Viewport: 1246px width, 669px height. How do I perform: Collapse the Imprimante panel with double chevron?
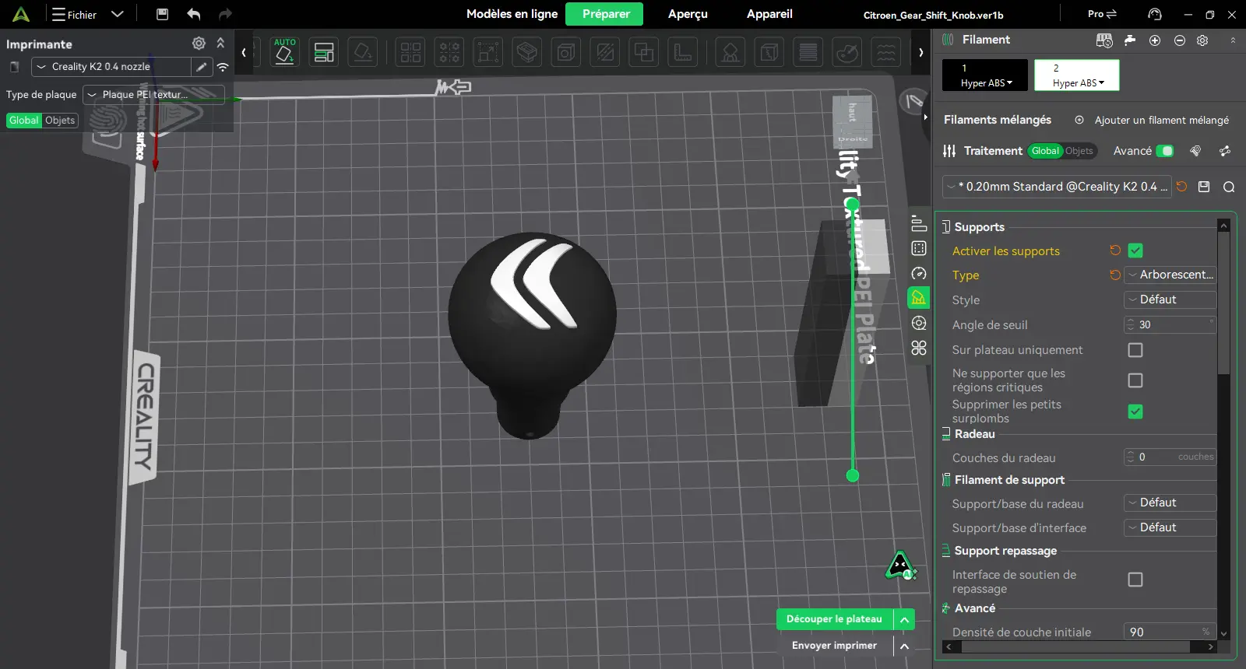coord(220,44)
